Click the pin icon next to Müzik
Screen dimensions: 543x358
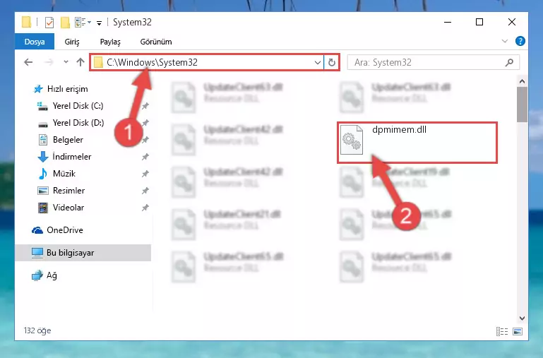click(x=145, y=174)
